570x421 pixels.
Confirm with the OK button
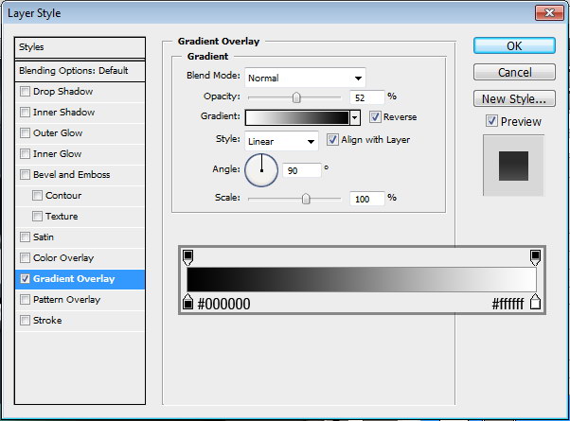[x=514, y=46]
